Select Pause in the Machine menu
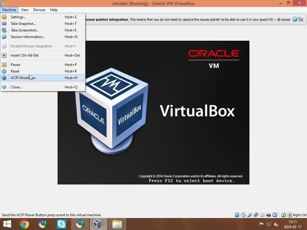307x230 pixels. [x=43, y=65]
